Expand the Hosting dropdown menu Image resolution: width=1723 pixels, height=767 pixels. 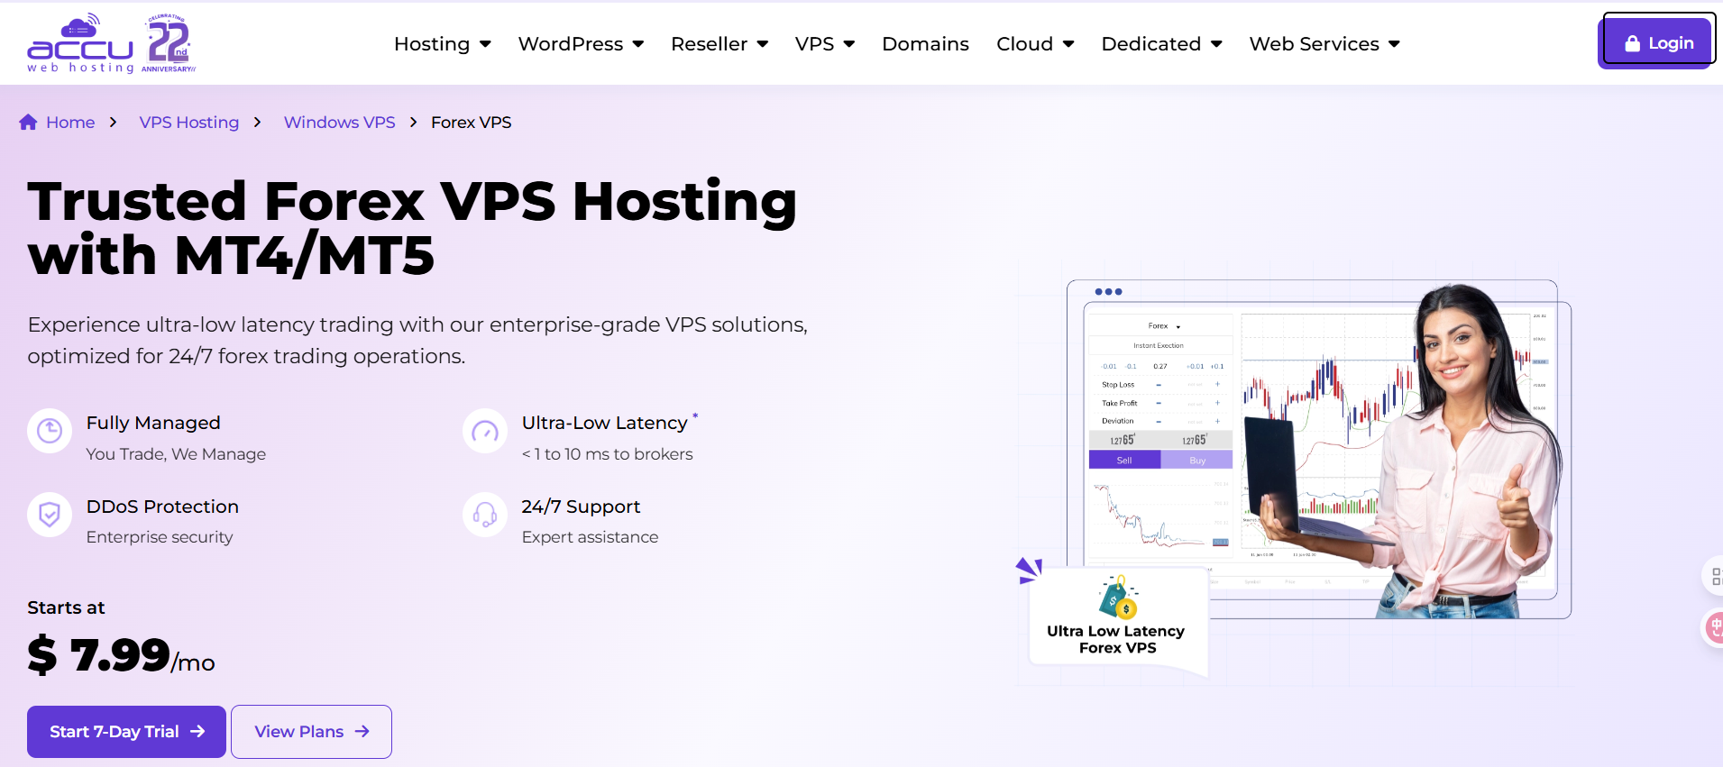442,43
